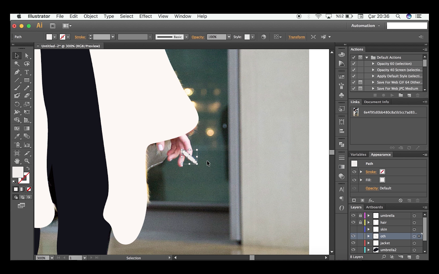Viewport: 439px width, 274px height.
Task: Create new layer in Layers panel
Action: 409,257
